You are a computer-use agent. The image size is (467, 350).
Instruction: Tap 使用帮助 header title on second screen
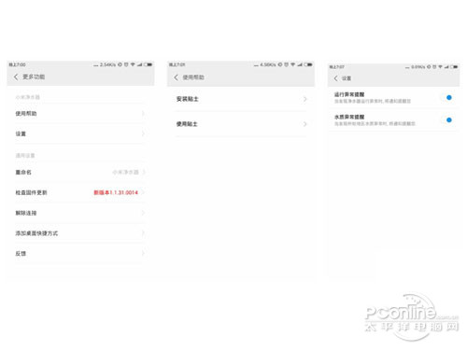coord(193,77)
